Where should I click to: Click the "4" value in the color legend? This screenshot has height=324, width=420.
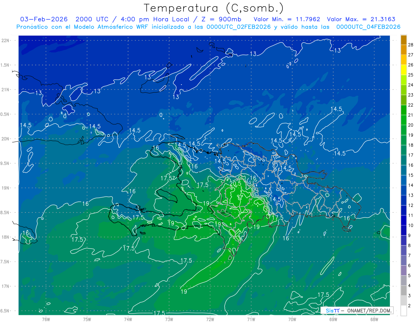pos(410,286)
